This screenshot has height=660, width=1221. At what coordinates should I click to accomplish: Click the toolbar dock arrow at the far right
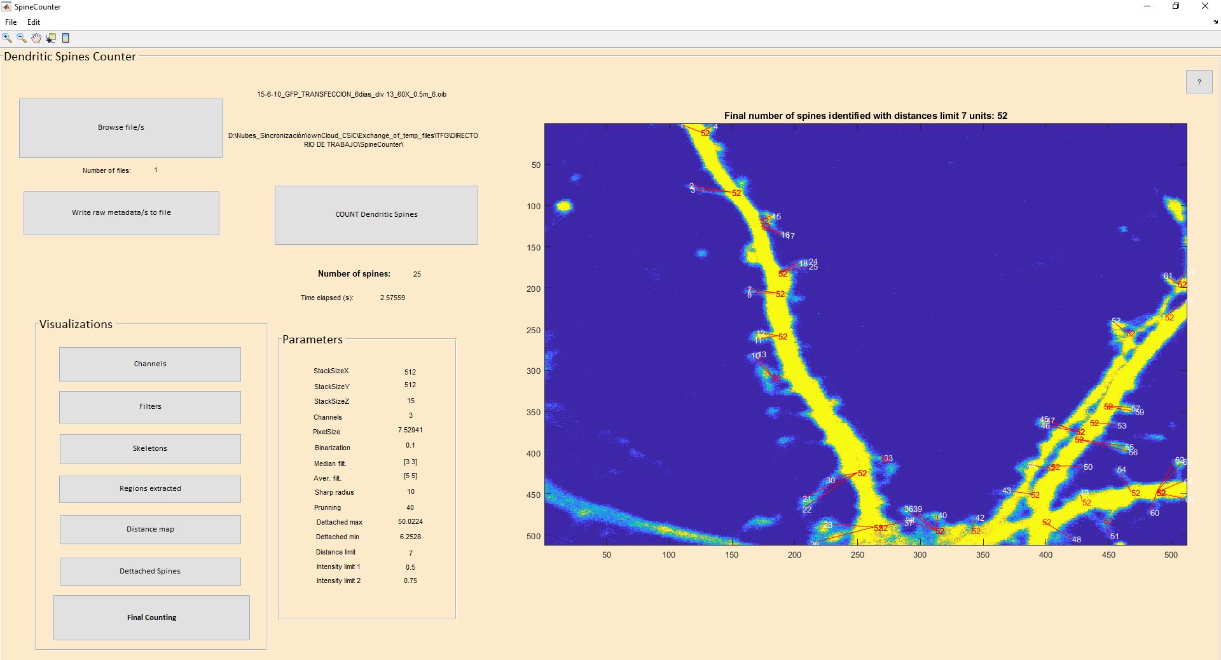[x=1215, y=22]
